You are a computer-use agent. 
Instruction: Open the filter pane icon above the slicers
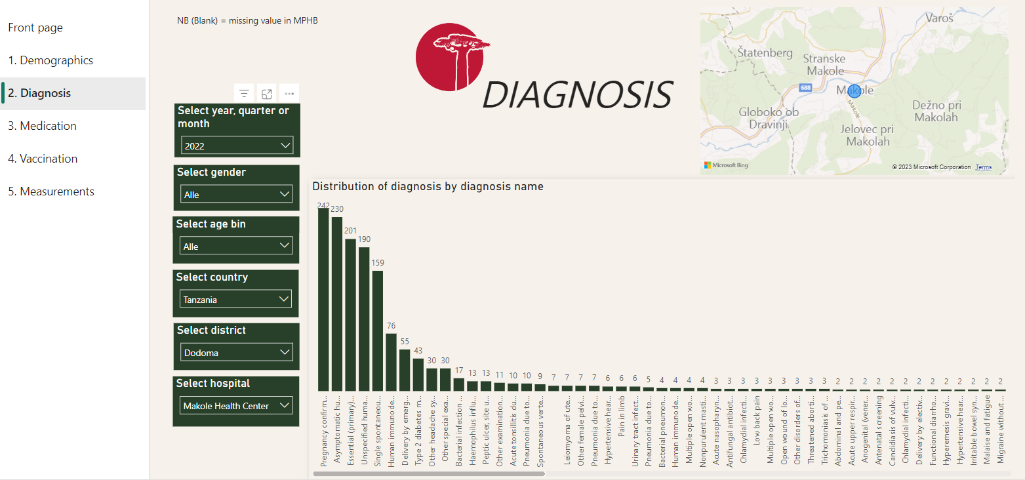click(x=243, y=93)
